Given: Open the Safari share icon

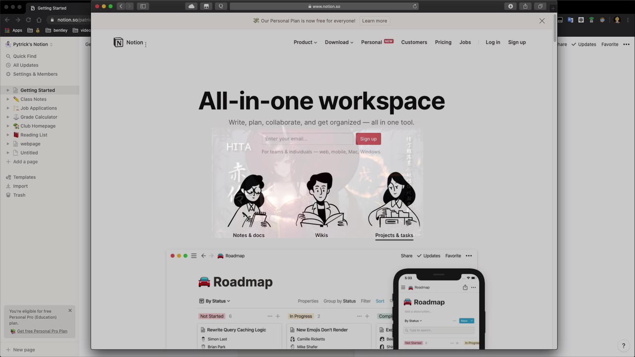Looking at the screenshot, I should [x=525, y=6].
